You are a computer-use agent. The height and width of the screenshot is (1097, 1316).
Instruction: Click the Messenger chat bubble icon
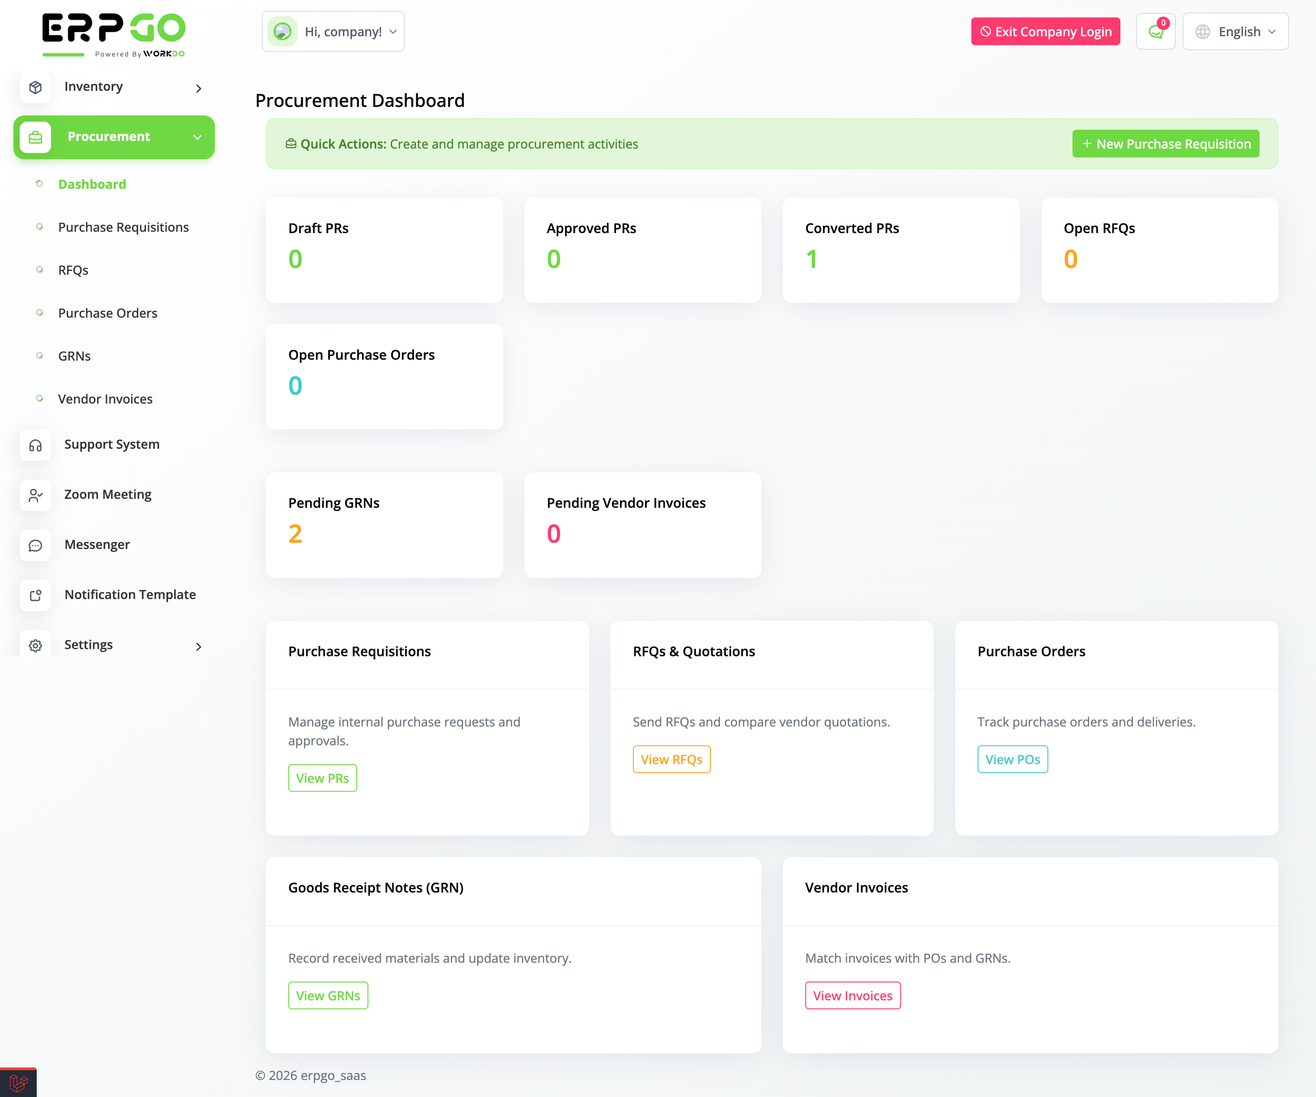36,545
